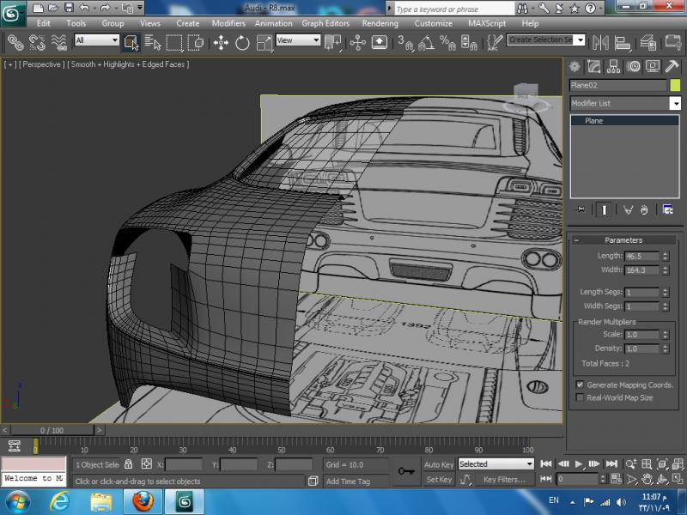Open the Tools menu
This screenshot has height=515, width=687.
(76, 23)
